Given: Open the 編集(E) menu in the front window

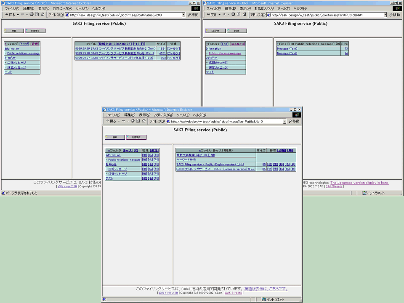Looking at the screenshot, I should click(x=130, y=115).
